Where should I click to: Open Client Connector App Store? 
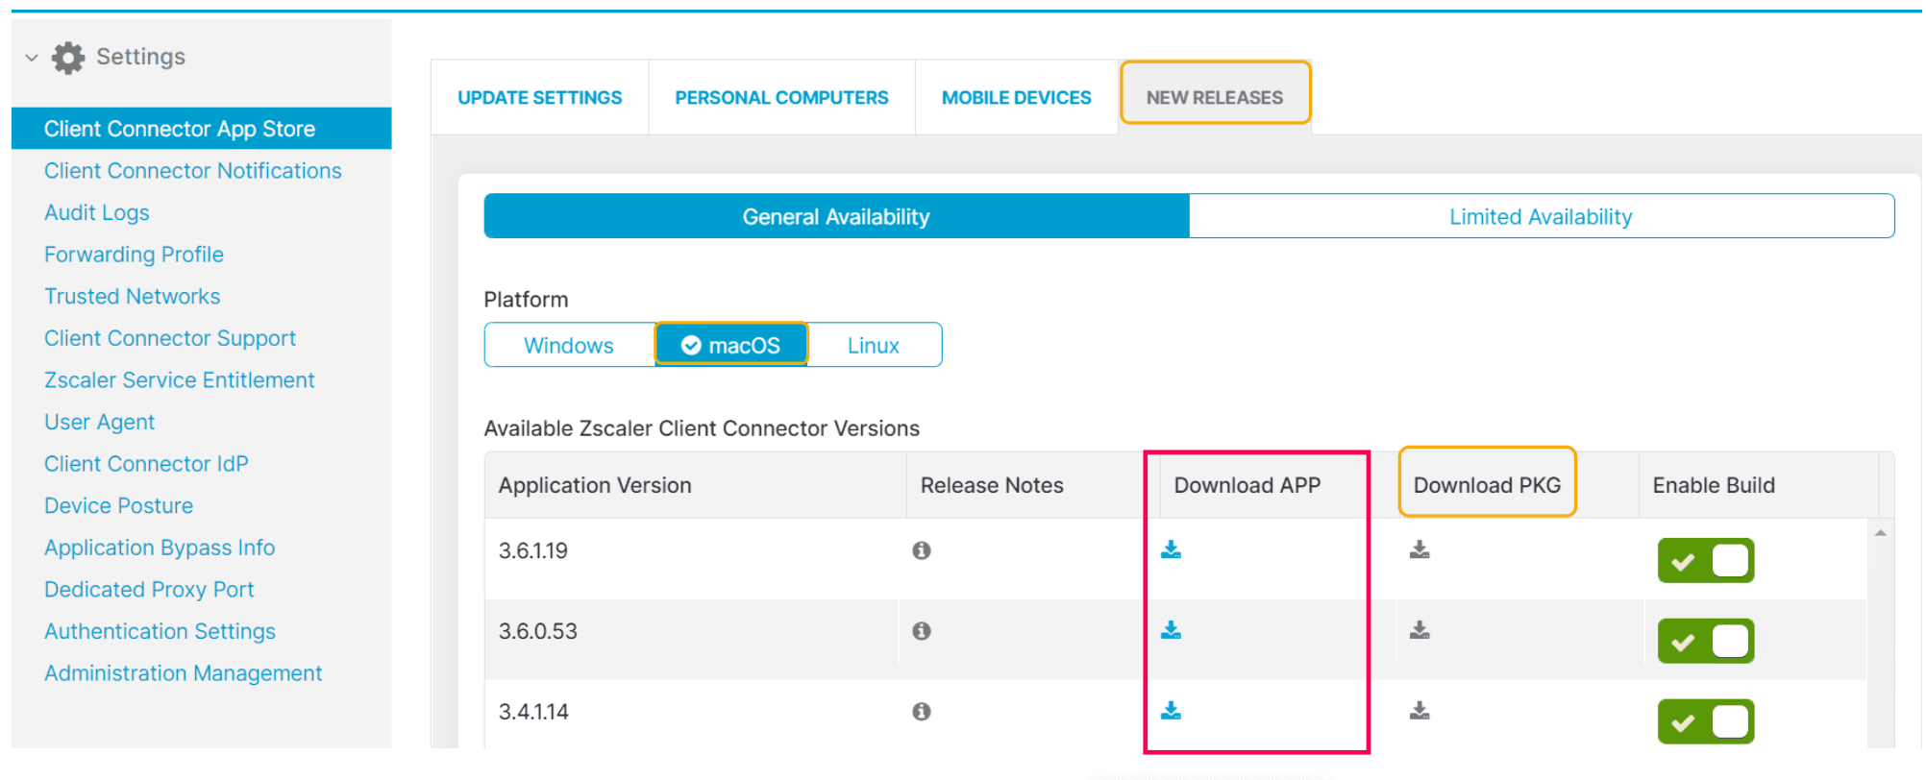tap(202, 129)
